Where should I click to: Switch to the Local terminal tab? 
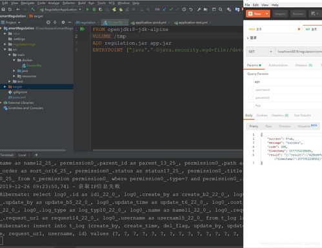(x=22, y=155)
